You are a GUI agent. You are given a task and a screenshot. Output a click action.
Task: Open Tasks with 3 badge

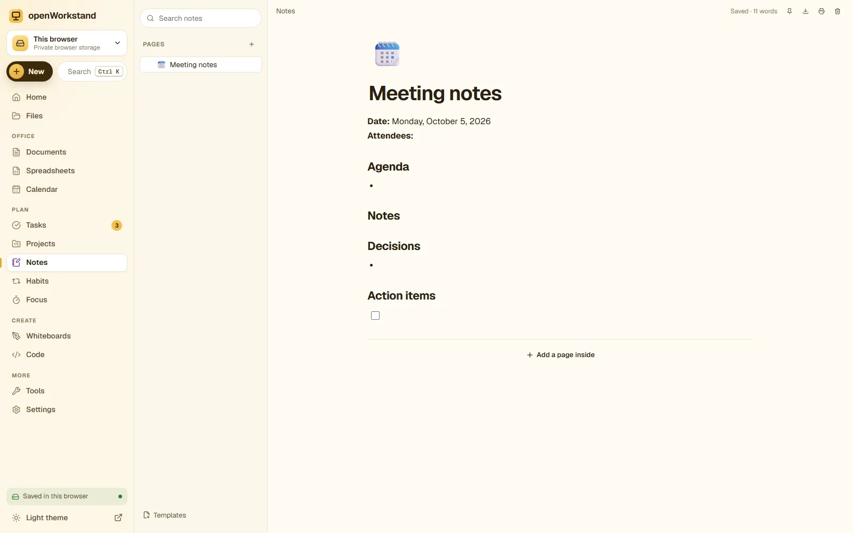point(67,225)
